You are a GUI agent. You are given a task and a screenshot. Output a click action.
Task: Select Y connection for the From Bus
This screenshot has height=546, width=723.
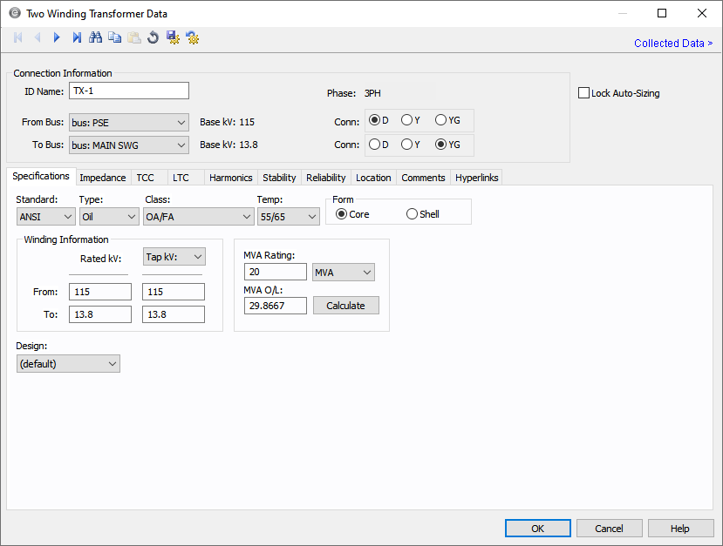(x=406, y=120)
